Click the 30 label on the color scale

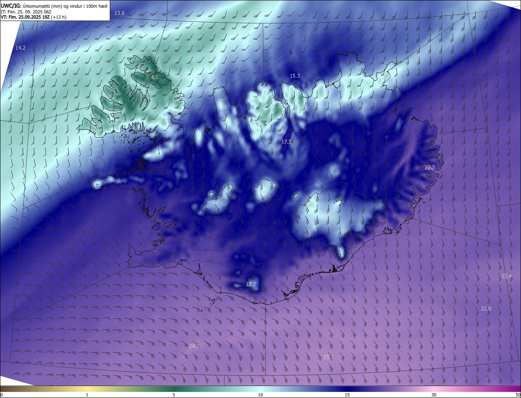[x=434, y=395]
